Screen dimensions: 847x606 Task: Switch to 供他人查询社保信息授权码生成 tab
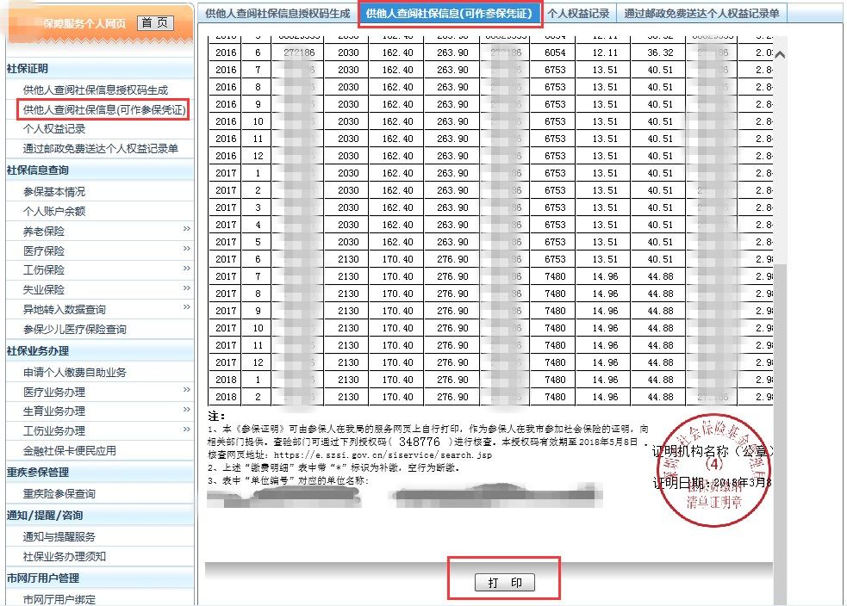(277, 14)
